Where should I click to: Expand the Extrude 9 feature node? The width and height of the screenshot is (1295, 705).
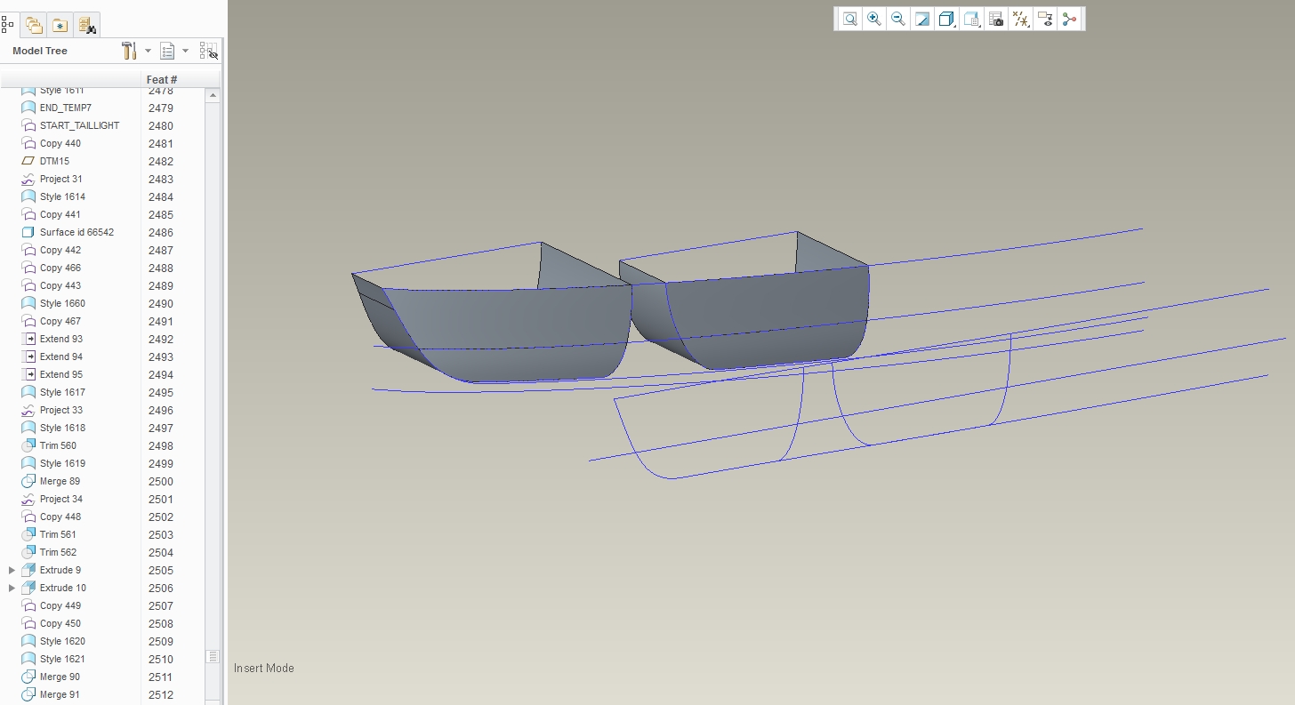(12, 570)
